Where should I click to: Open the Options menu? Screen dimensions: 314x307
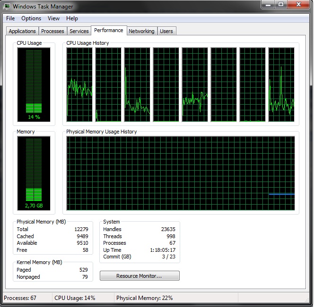tap(31, 18)
